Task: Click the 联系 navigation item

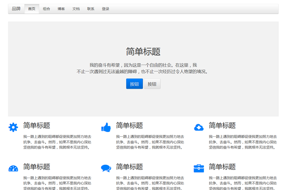Action: (91, 9)
